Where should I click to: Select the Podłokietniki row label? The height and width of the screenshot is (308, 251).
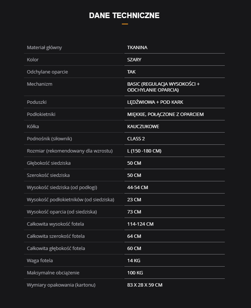click(x=41, y=114)
